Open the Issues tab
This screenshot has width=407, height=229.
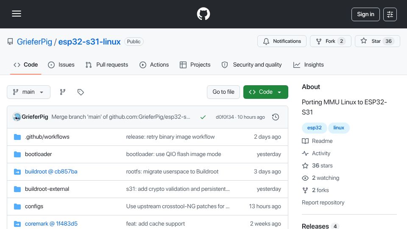[x=61, y=64]
